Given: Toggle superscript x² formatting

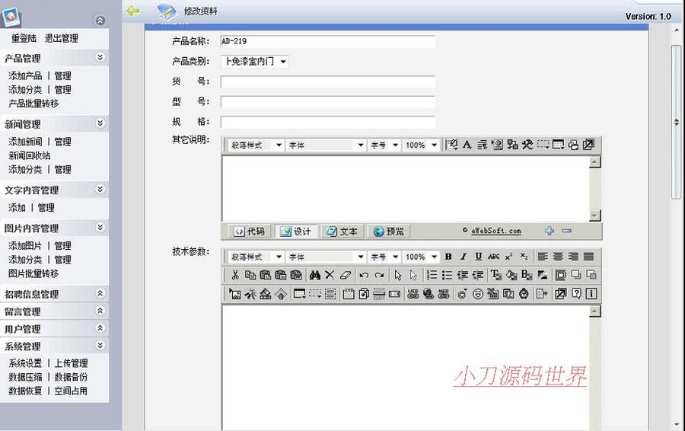Looking at the screenshot, I should pyautogui.click(x=509, y=257).
